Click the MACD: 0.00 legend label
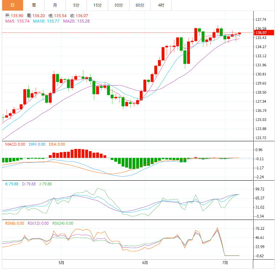278x272 pixels. point(15,144)
